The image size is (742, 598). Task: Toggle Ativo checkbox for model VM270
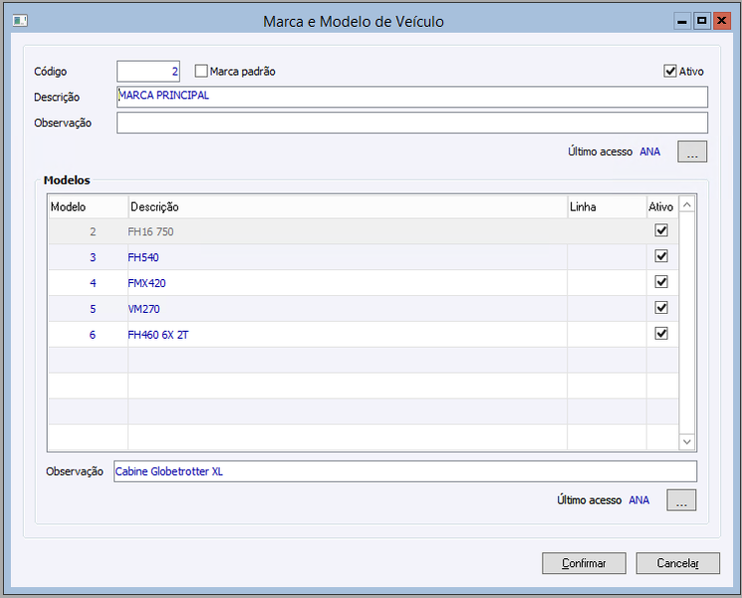[661, 308]
